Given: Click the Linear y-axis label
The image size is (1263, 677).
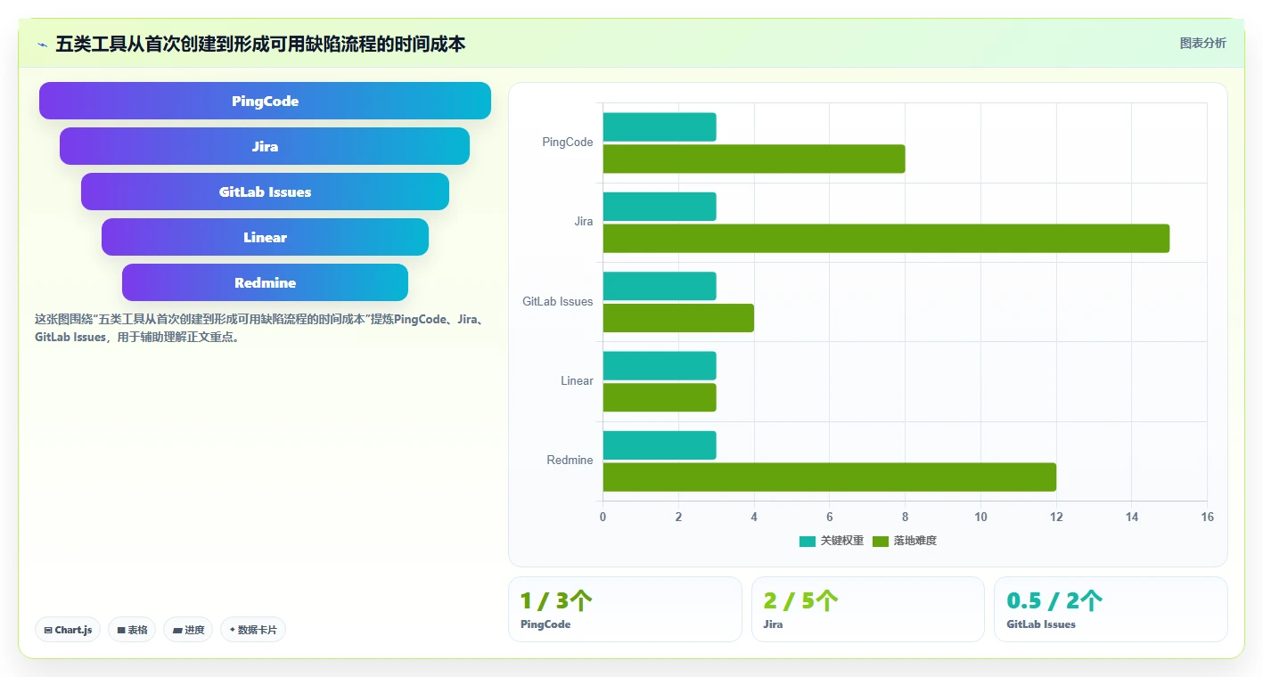Looking at the screenshot, I should (x=577, y=381).
